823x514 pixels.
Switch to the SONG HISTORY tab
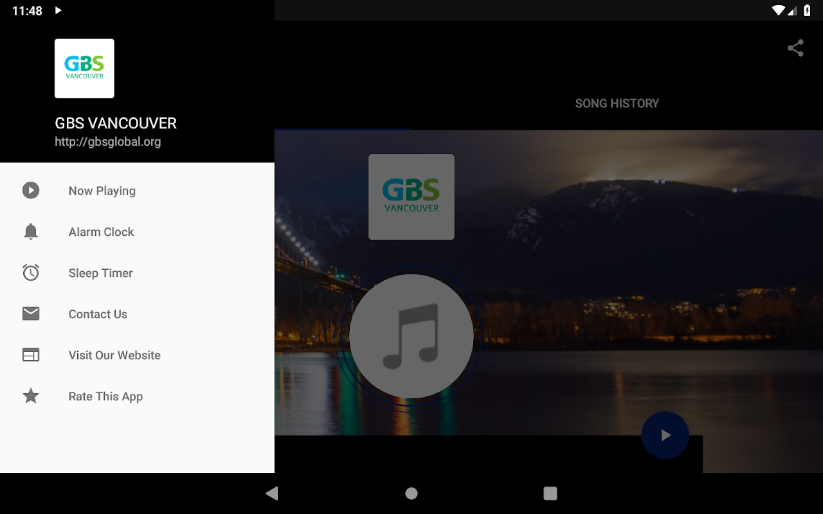pos(617,103)
